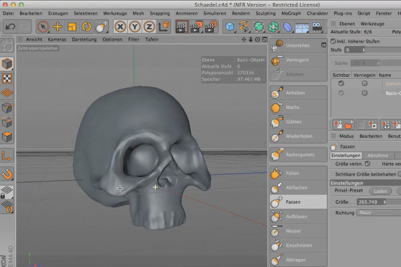Open the Sculpting menu
401x267 pixels.
[x=265, y=13]
